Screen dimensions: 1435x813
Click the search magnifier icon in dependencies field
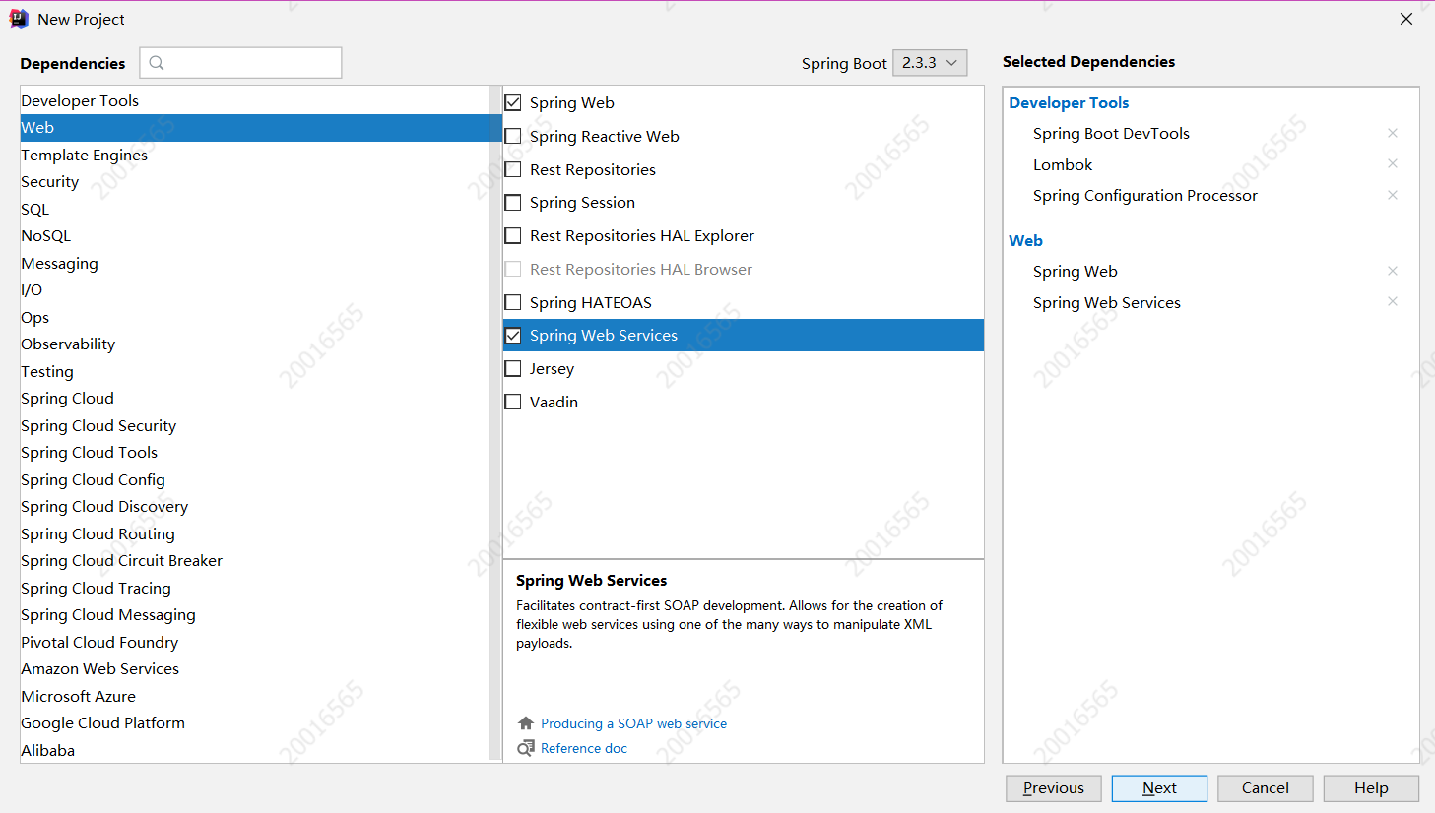tap(157, 63)
